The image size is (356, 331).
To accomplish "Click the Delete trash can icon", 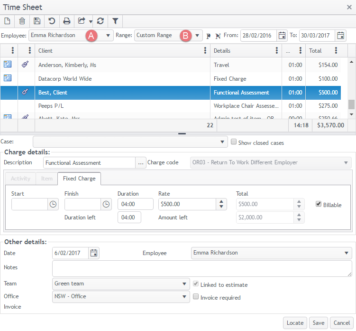I will pyautogui.click(x=22, y=21).
